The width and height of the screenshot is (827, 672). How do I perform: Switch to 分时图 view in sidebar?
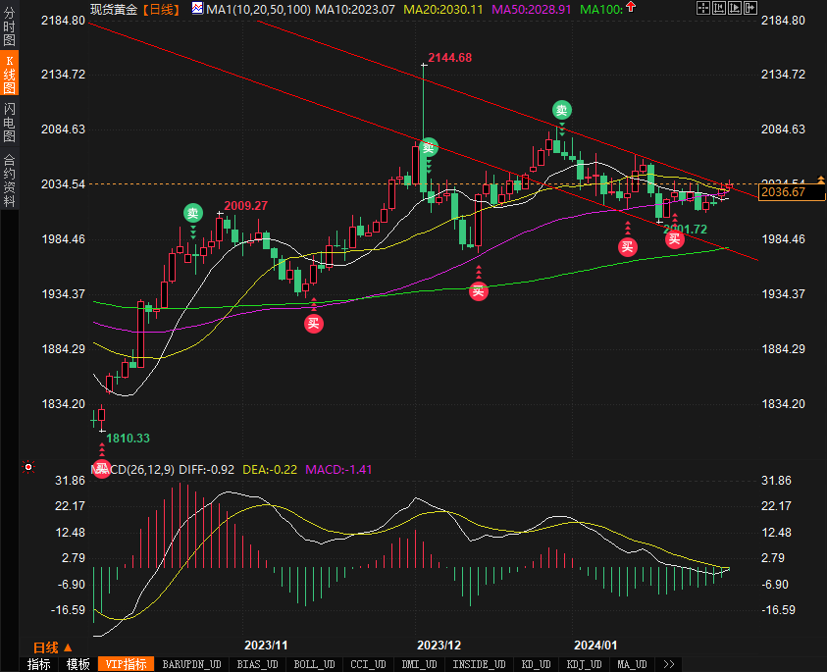coord(9,26)
